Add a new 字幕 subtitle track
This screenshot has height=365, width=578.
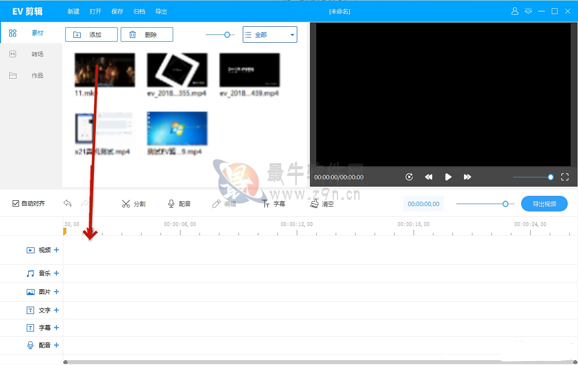[x=56, y=328]
